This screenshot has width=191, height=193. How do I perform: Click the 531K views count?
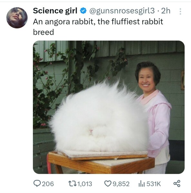154,184
